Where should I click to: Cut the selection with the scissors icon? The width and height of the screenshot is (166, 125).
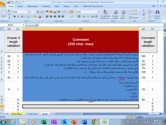(x=9, y=11)
